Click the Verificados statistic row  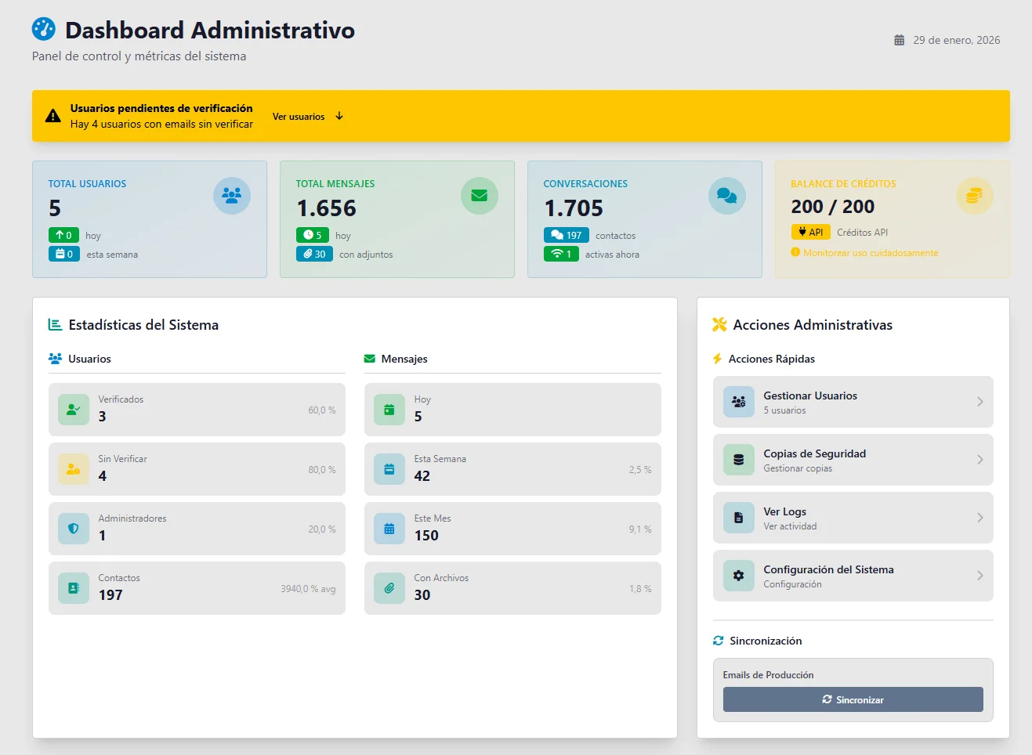pyautogui.click(x=197, y=410)
